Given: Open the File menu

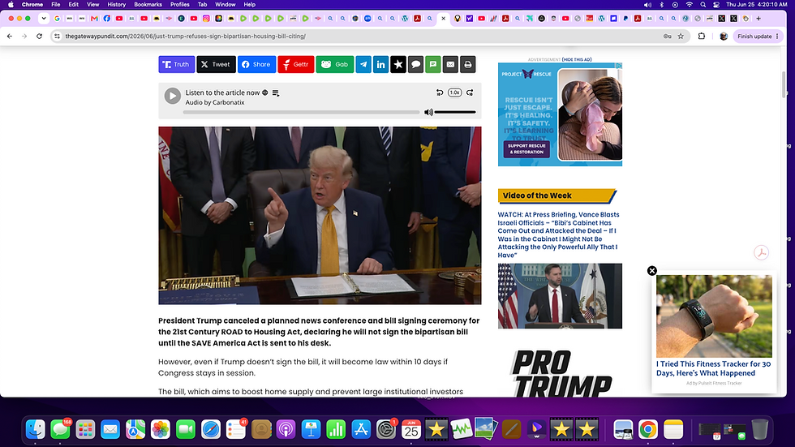Looking at the screenshot, I should (x=56, y=5).
